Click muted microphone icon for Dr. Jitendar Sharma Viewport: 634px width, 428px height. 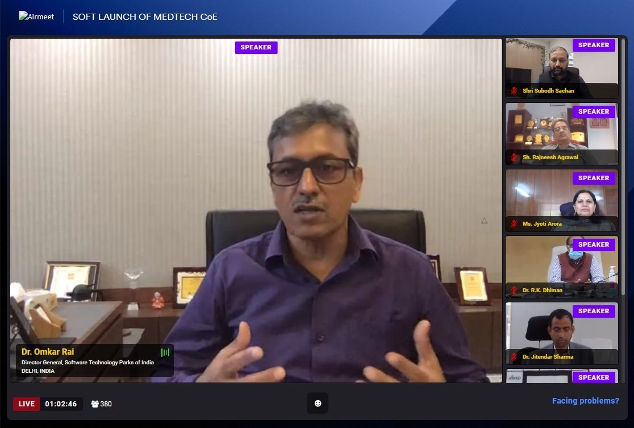point(514,357)
